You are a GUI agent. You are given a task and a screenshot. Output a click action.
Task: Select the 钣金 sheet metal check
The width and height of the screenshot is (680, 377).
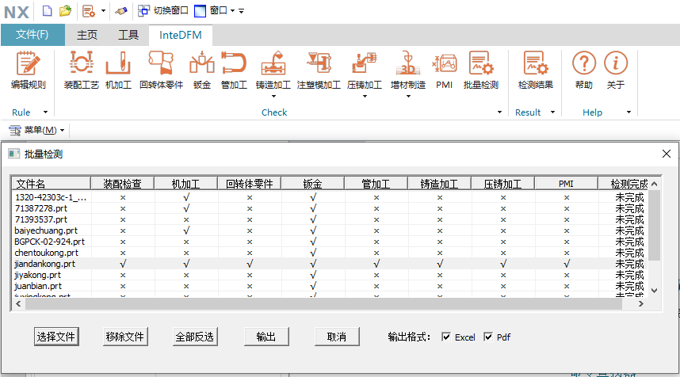click(201, 70)
